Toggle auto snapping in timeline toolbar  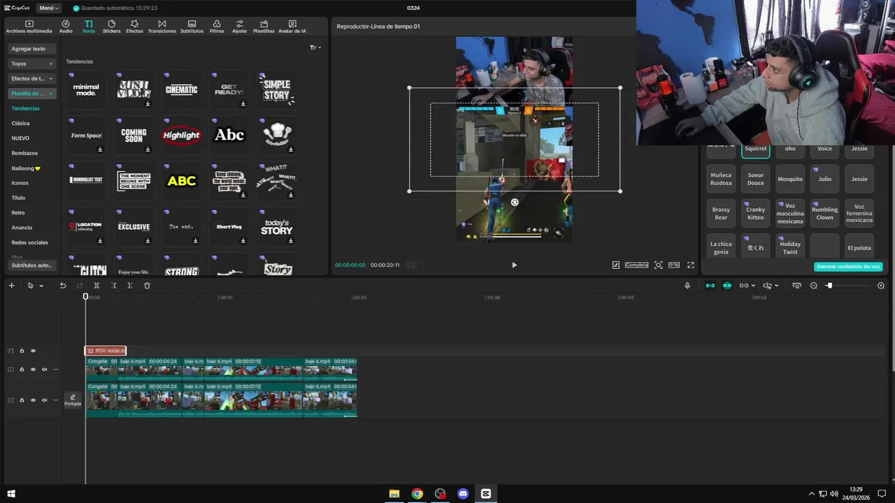click(727, 286)
